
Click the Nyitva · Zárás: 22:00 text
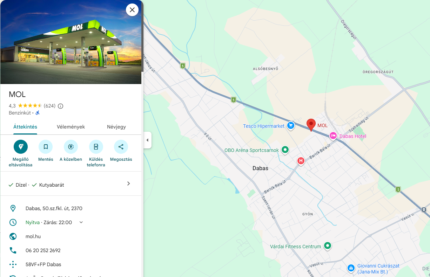click(x=49, y=222)
